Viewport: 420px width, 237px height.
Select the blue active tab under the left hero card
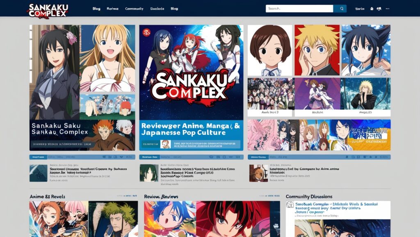click(38, 157)
